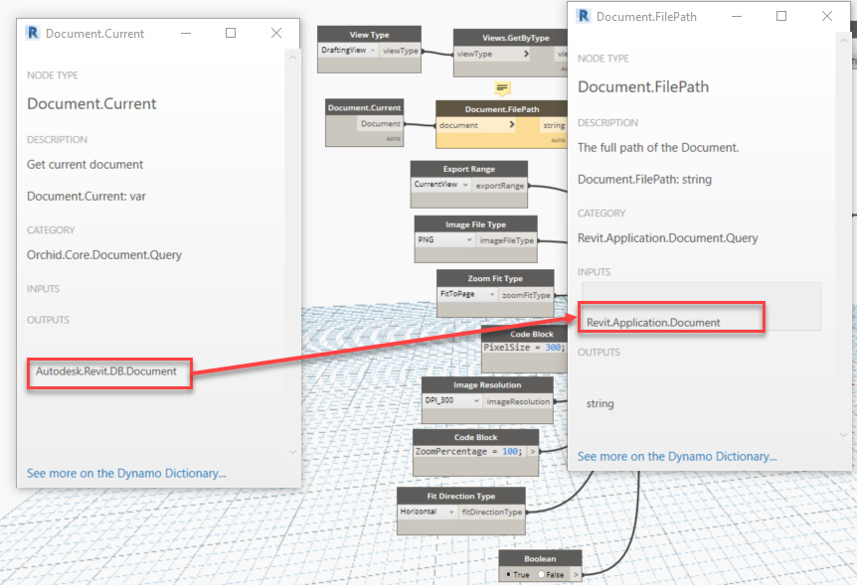Click the Document.Current node title bar
The height and width of the screenshot is (585, 857).
click(x=365, y=107)
